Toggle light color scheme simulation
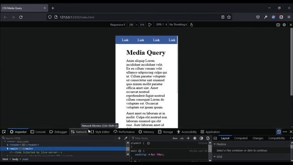The image size is (293, 165). [195, 138]
